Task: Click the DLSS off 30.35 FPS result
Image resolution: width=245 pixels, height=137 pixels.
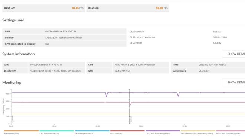Action: click(x=43, y=8)
